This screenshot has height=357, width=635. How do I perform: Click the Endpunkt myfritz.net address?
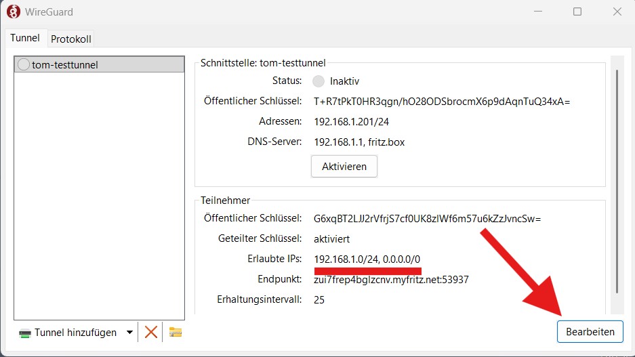coord(391,279)
